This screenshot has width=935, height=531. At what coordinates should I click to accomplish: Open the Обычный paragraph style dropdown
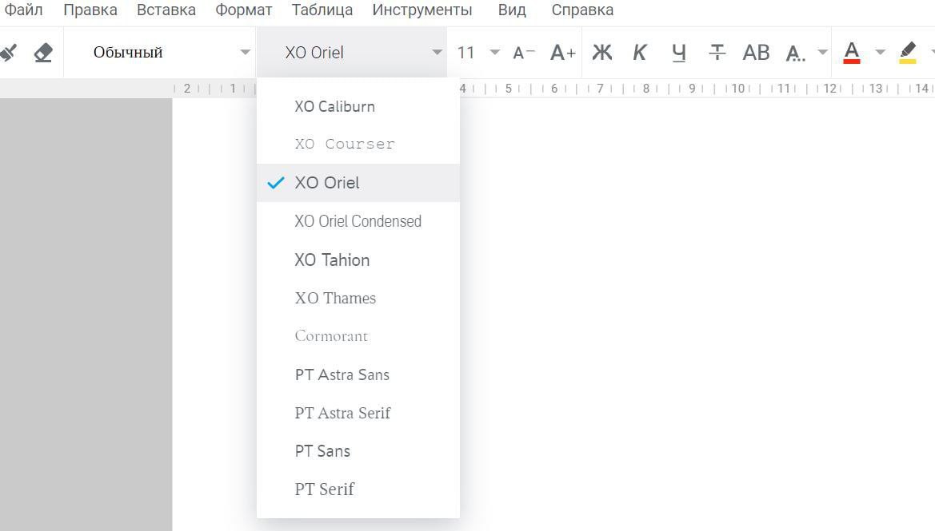pyautogui.click(x=160, y=53)
